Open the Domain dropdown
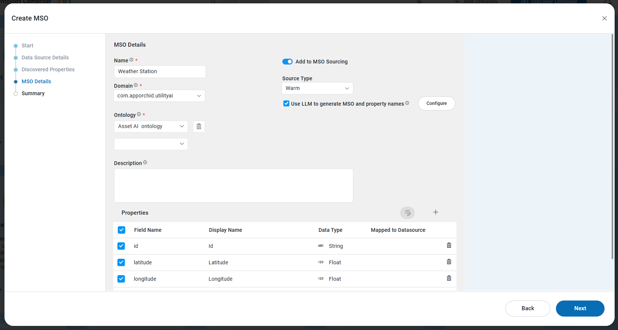618x330 pixels. [x=159, y=96]
